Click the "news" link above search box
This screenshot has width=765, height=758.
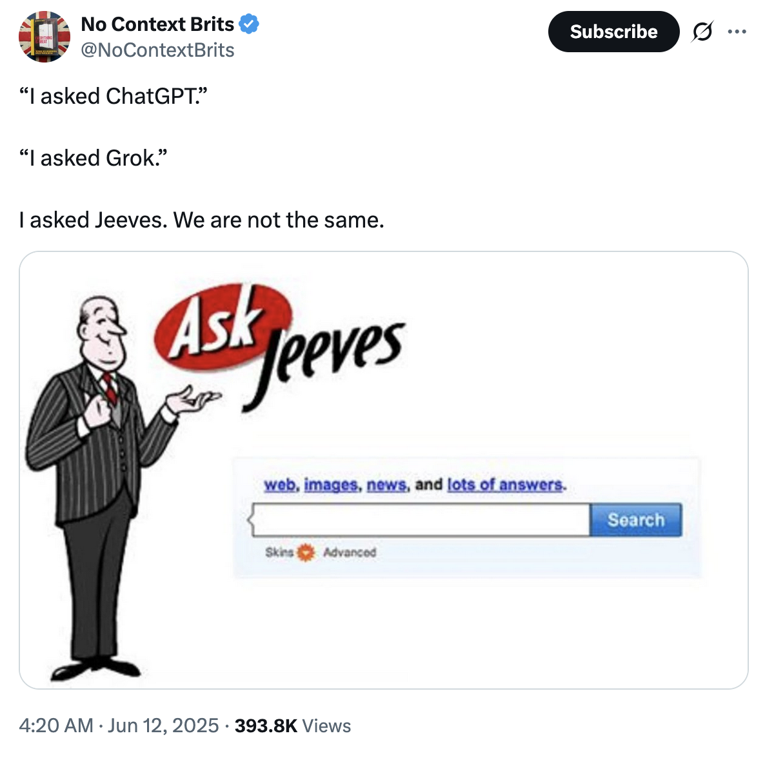point(386,485)
